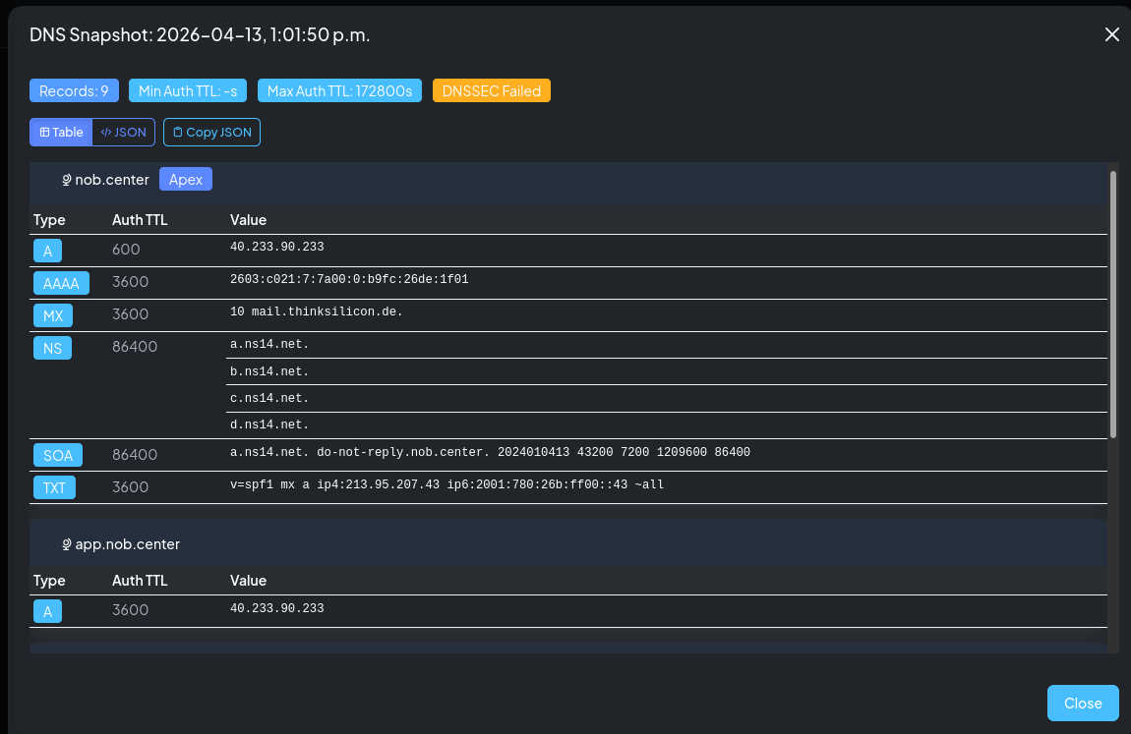Click the blue Close button
This screenshot has width=1131, height=734.
pyautogui.click(x=1083, y=703)
